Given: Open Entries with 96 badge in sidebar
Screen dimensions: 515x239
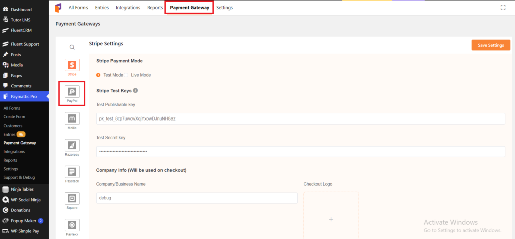Looking at the screenshot, I should pyautogui.click(x=14, y=134).
